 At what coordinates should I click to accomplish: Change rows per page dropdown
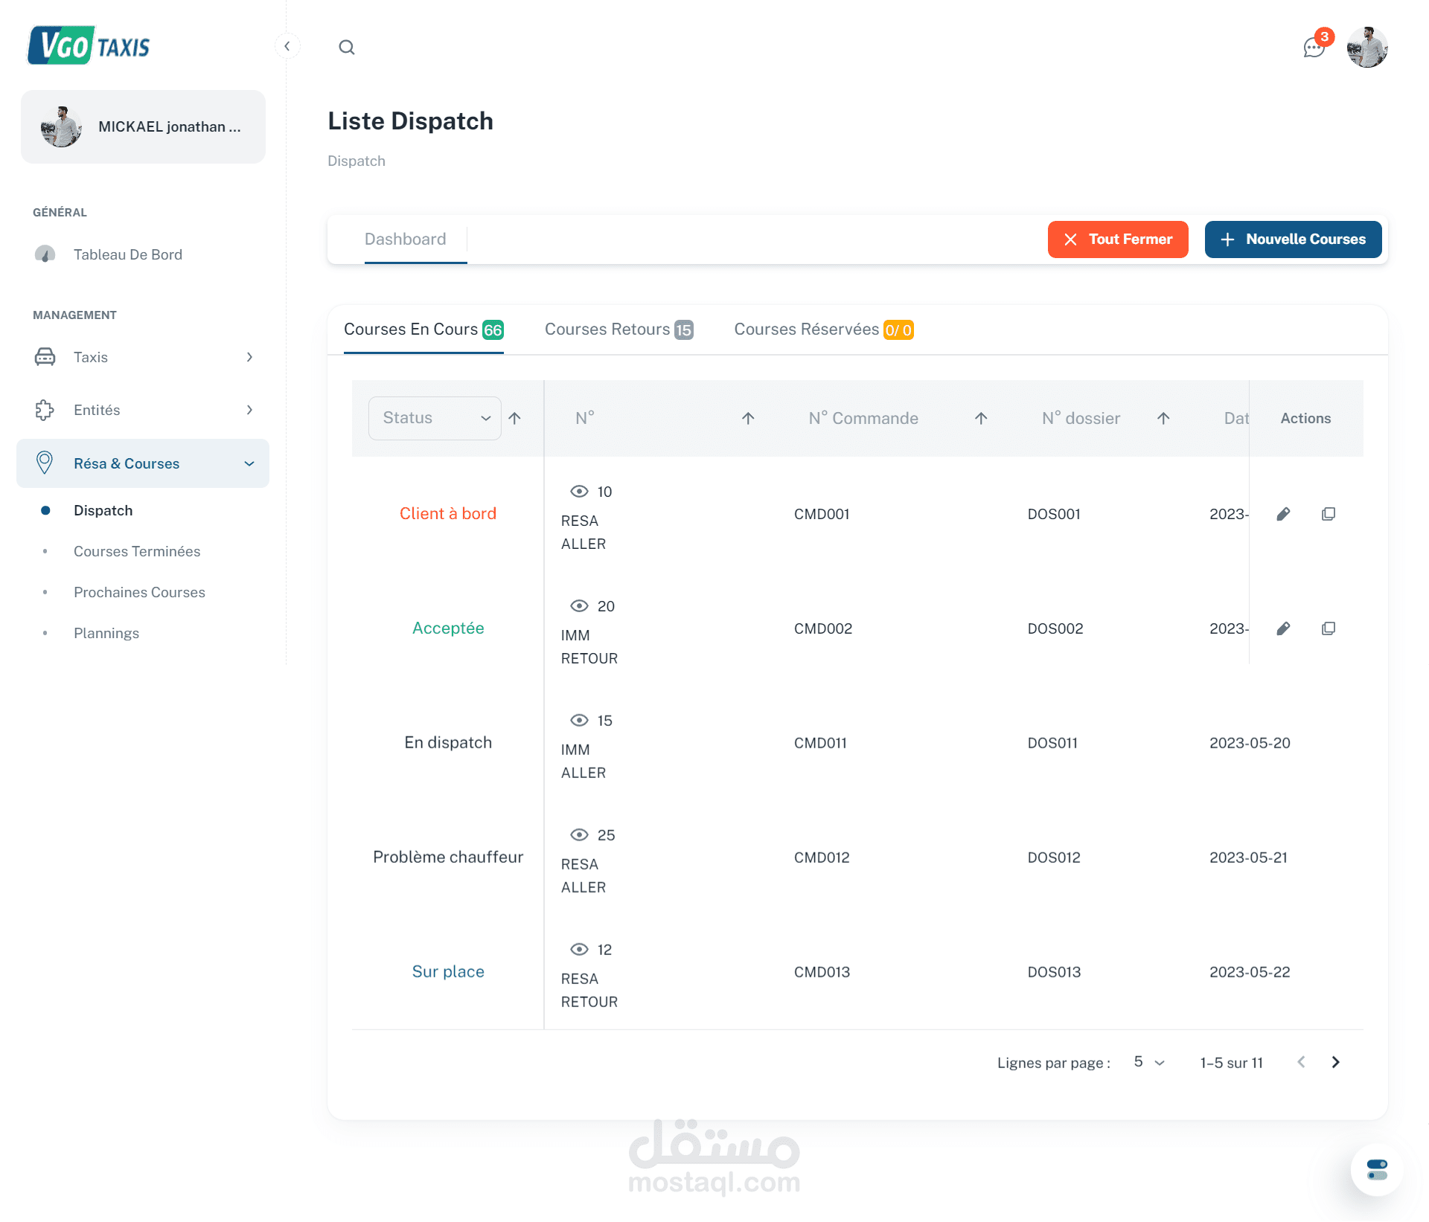pos(1149,1062)
